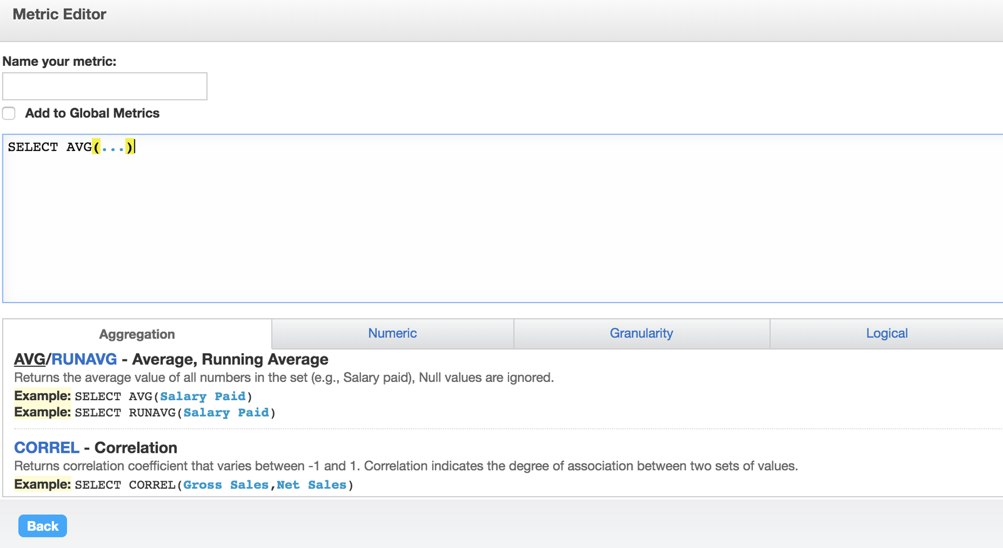This screenshot has width=1003, height=548.
Task: Open the Logical tab
Action: 886,334
